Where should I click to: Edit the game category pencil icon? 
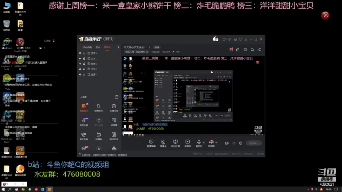click(x=147, y=52)
